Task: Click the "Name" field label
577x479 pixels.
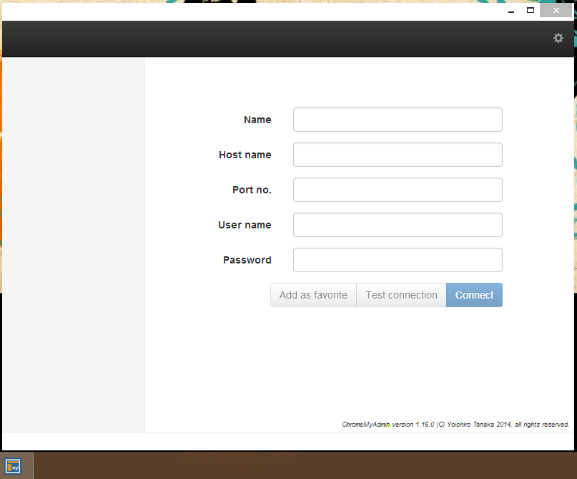Action: 257,120
